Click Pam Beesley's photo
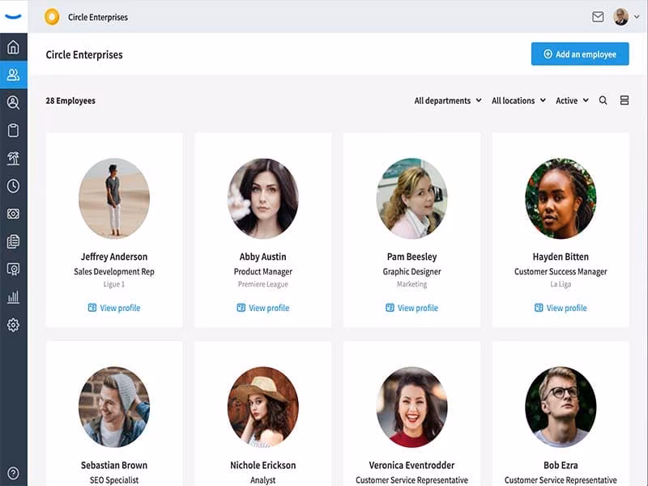The image size is (648, 486). [x=411, y=198]
